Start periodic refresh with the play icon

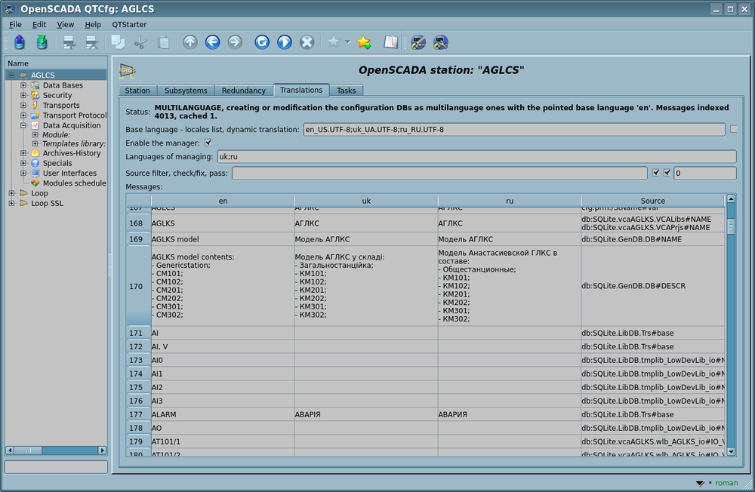tap(284, 42)
